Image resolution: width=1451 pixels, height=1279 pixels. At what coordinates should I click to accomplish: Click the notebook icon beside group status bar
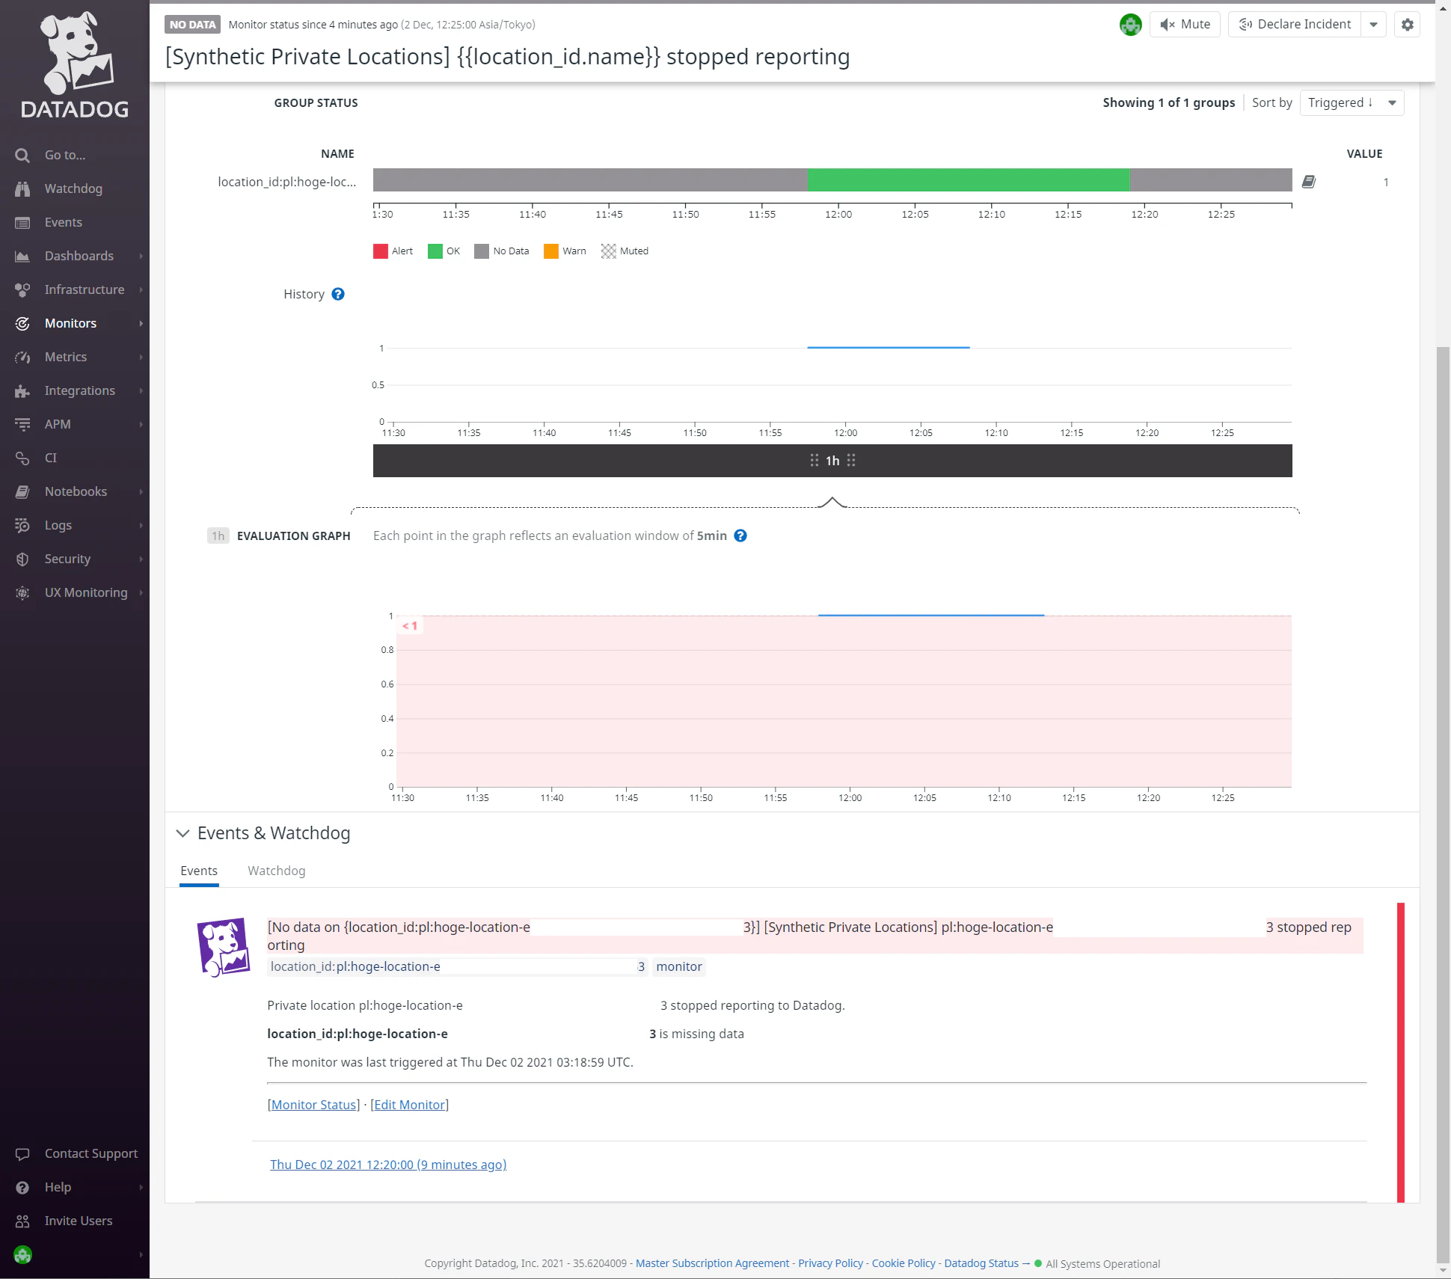tap(1309, 182)
